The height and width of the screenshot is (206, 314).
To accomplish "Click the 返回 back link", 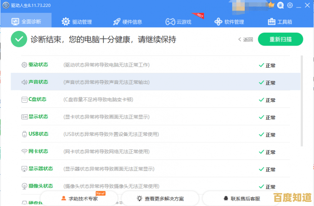I will 246,40.
